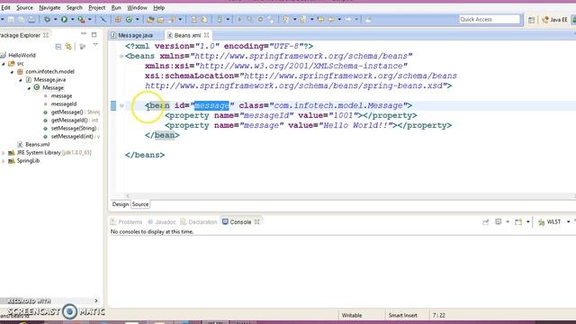The image size is (576, 324).
Task: Click the Search flashlight icon in toolbar
Action: pyautogui.click(x=172, y=19)
